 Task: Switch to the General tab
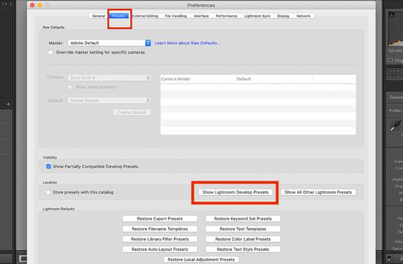tap(98, 16)
